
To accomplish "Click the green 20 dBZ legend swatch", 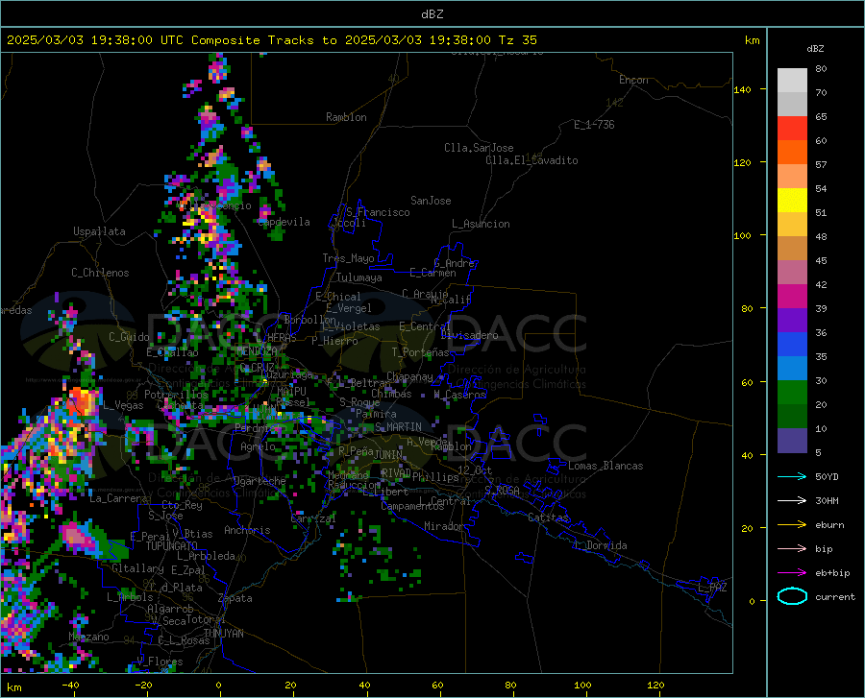I will (x=792, y=393).
